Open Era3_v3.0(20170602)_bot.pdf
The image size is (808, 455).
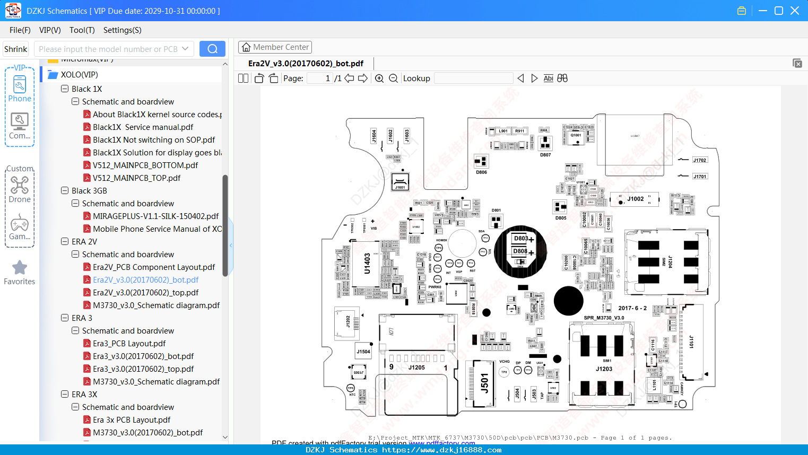pos(143,356)
